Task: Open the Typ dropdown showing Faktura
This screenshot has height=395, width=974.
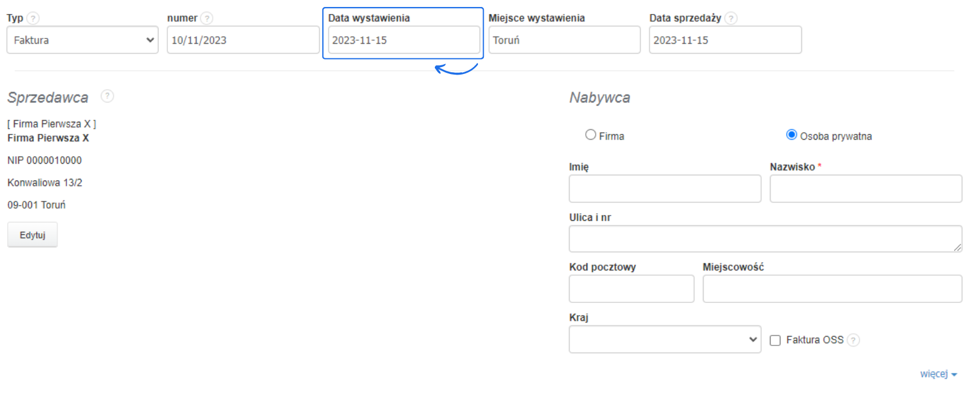Action: pyautogui.click(x=83, y=40)
